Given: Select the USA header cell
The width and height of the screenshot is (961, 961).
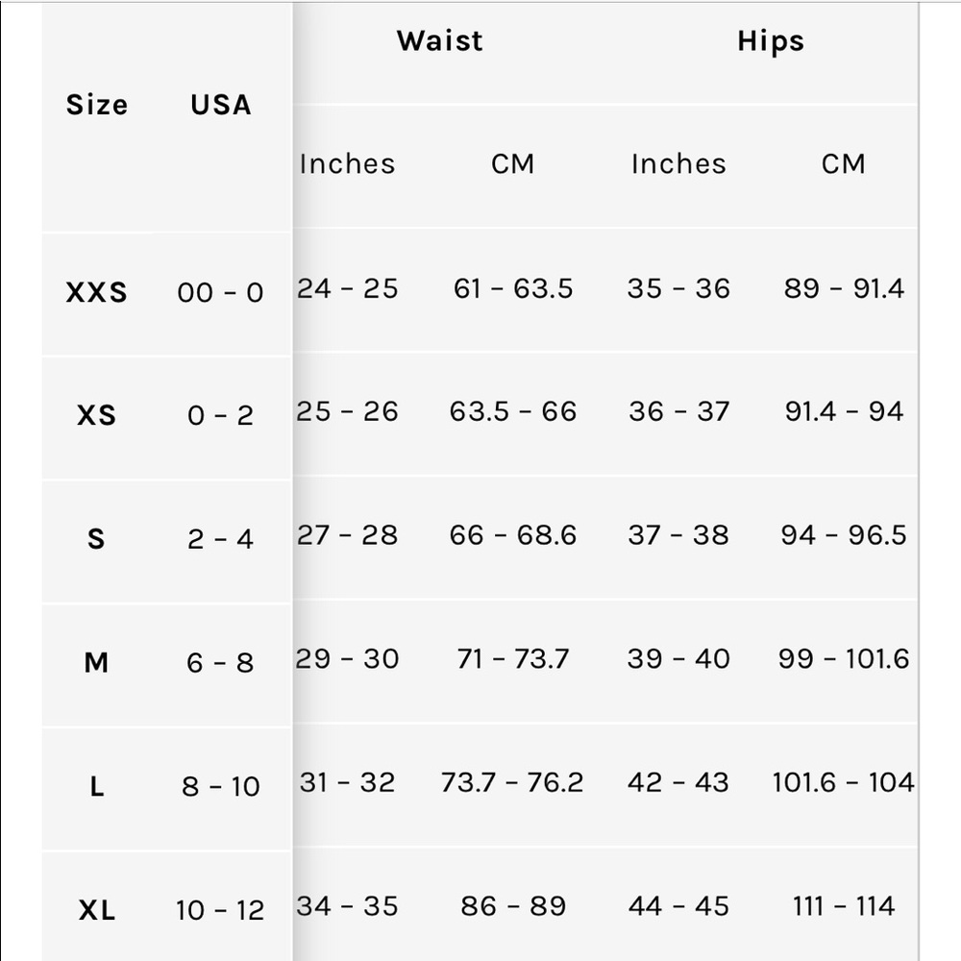Looking at the screenshot, I should [221, 105].
